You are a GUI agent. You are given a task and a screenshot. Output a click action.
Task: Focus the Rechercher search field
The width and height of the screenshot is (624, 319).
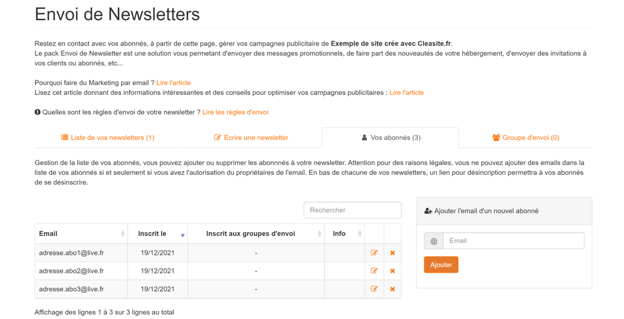click(x=353, y=210)
